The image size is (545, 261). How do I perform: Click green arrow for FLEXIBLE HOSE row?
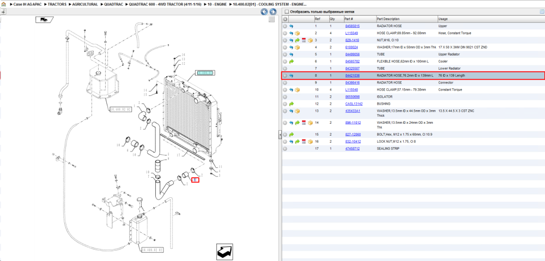pyautogui.click(x=291, y=62)
